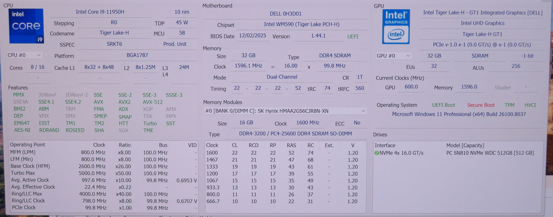The height and width of the screenshot is (217, 553).
Task: Click the green NVMe drive status icon
Action: (377, 153)
